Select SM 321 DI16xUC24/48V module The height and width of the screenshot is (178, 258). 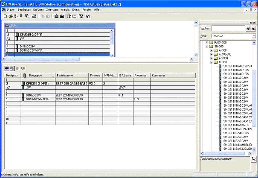click(238, 129)
